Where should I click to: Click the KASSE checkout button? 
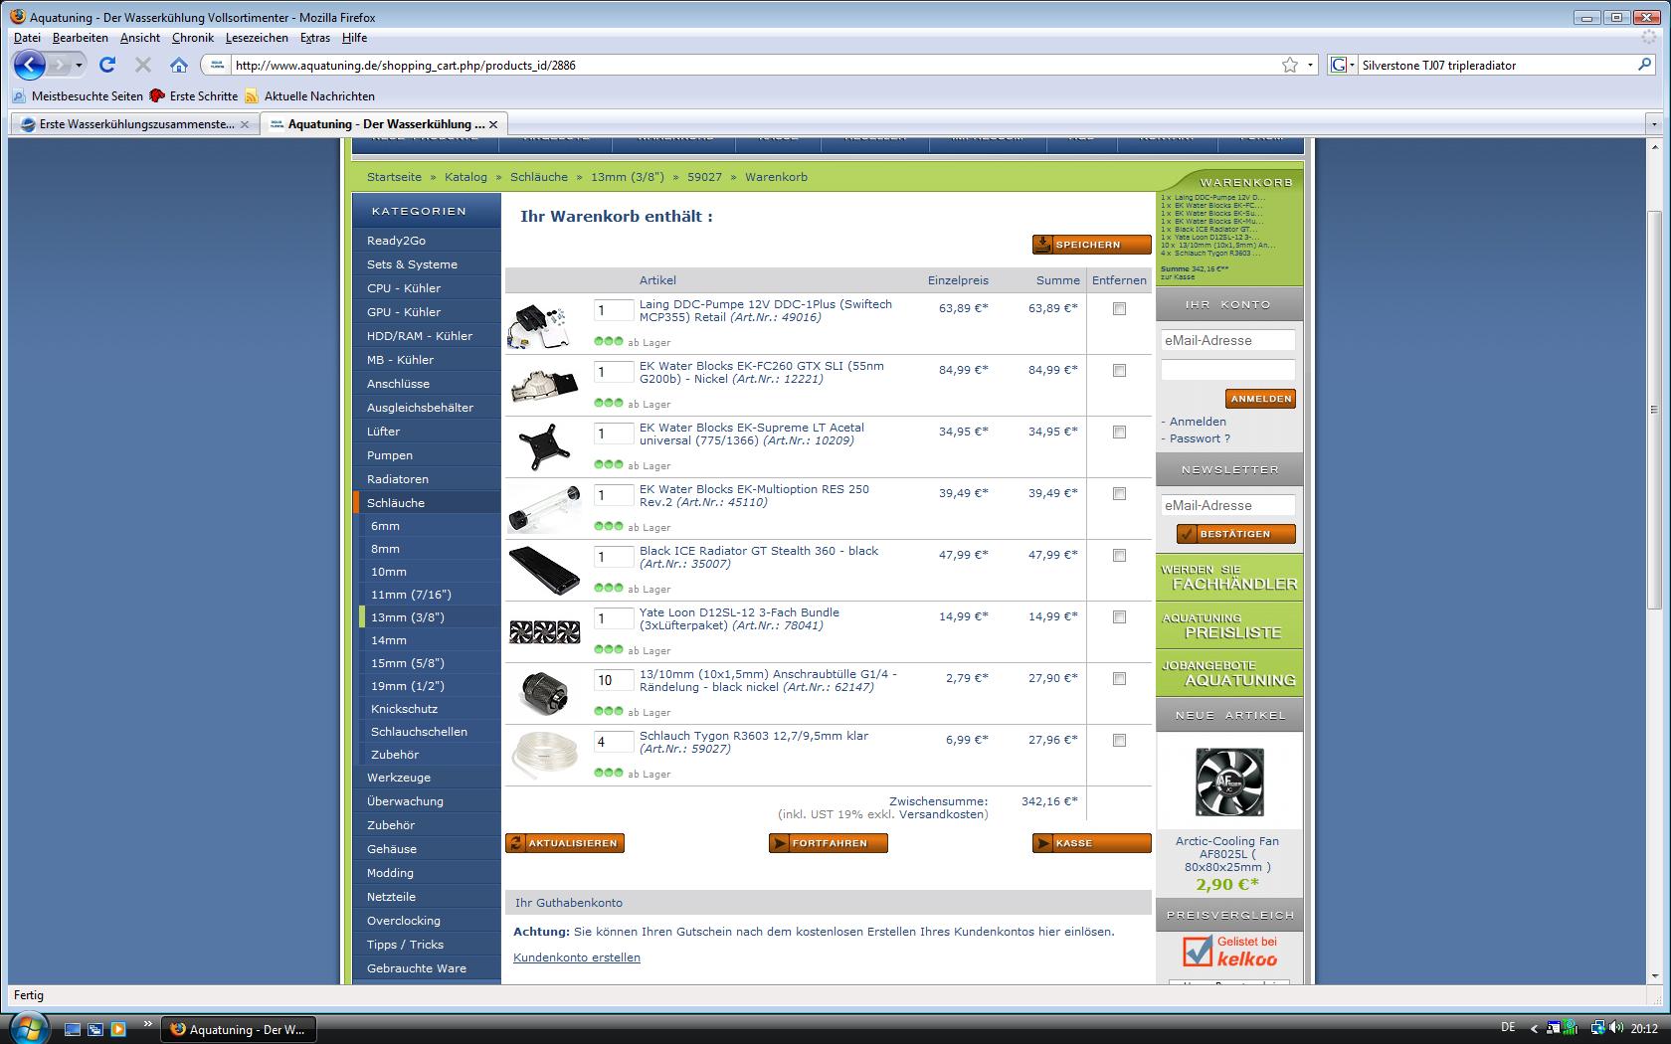[1091, 843]
